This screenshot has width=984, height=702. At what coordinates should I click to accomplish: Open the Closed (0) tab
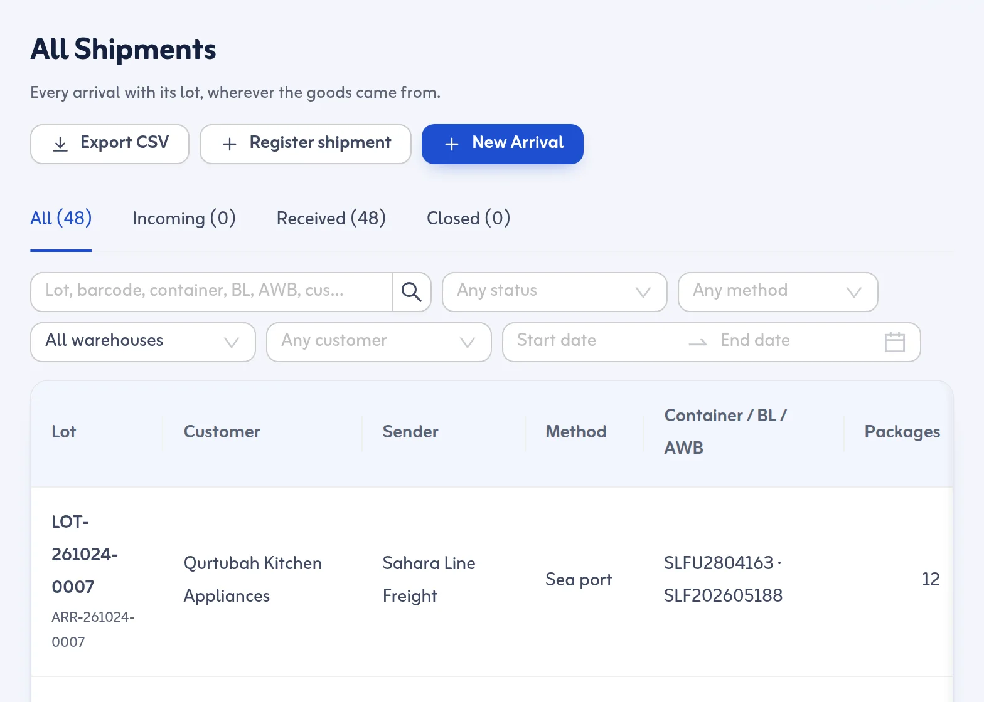469,218
